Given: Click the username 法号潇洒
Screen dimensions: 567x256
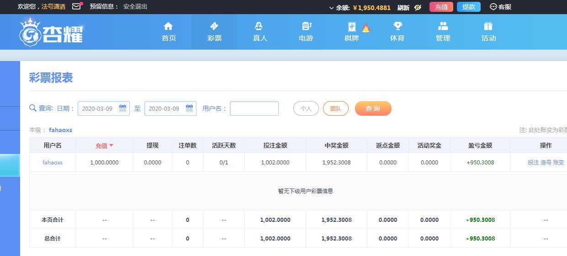Looking at the screenshot, I should 53,6.
